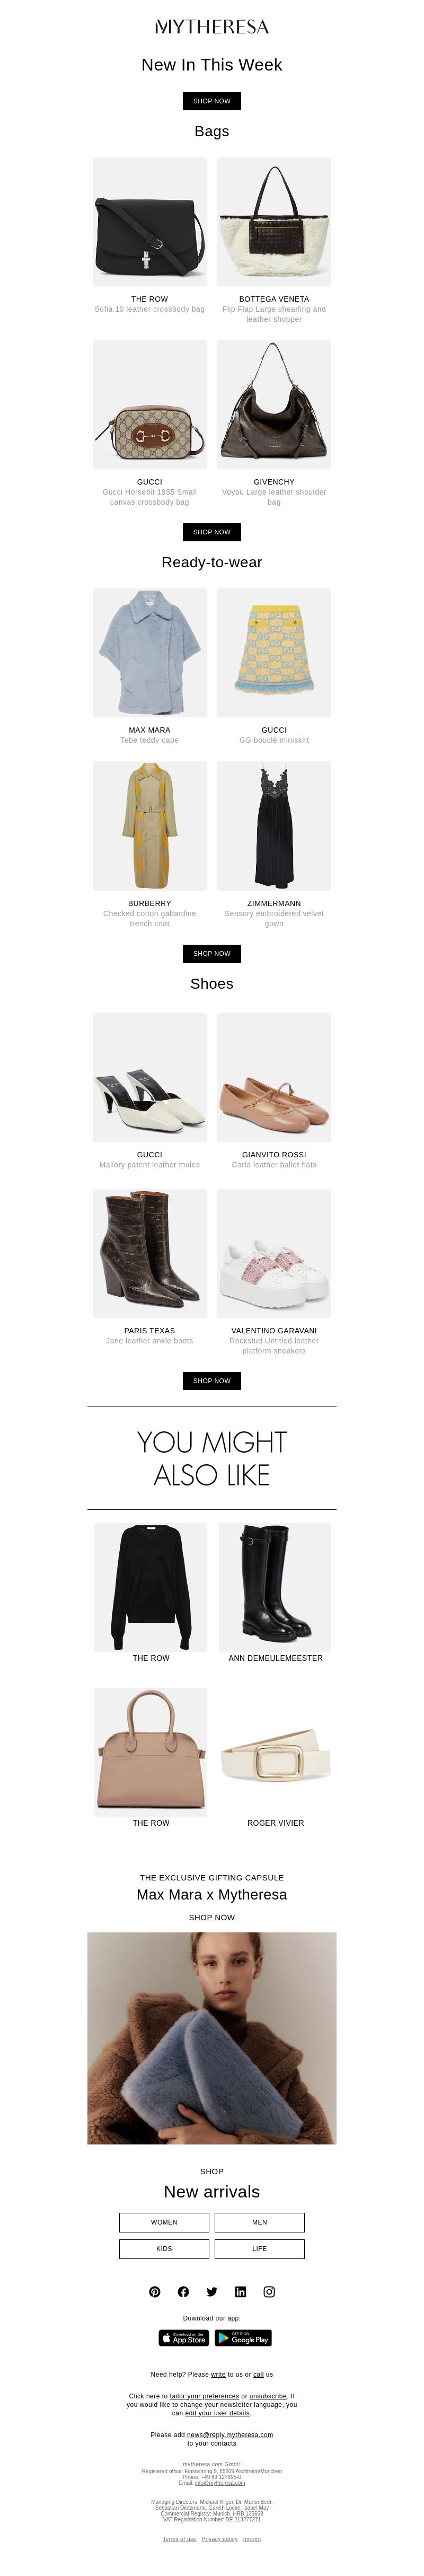Click the unsubscribe link

tap(268, 2396)
